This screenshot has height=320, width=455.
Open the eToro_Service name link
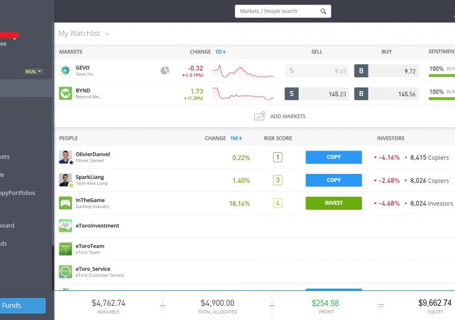point(93,269)
